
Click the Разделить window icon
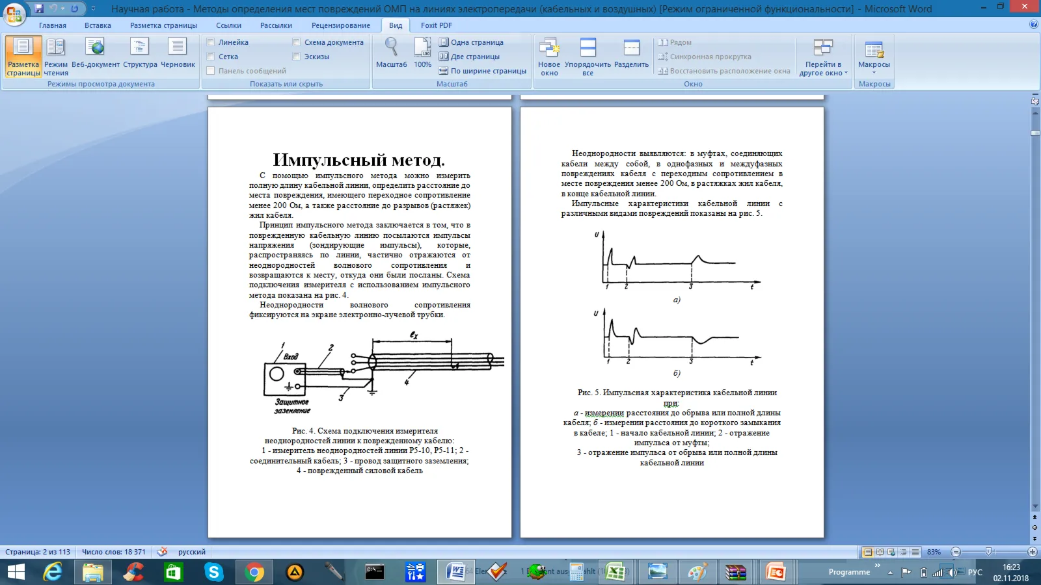click(x=631, y=57)
